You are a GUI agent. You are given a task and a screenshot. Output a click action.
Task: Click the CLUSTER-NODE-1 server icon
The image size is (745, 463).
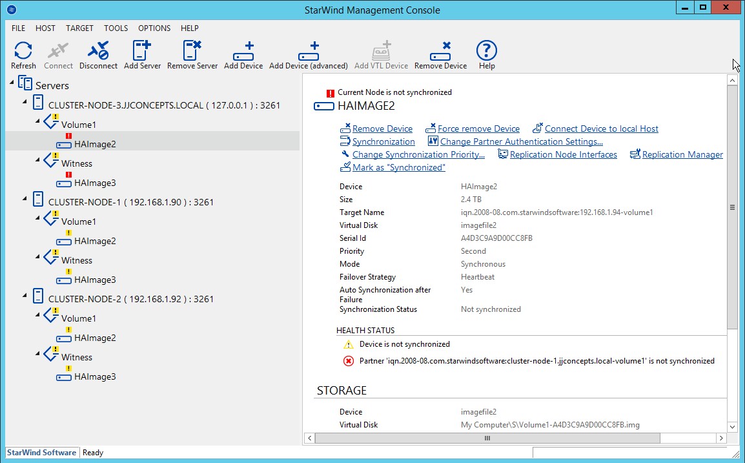[x=38, y=200]
